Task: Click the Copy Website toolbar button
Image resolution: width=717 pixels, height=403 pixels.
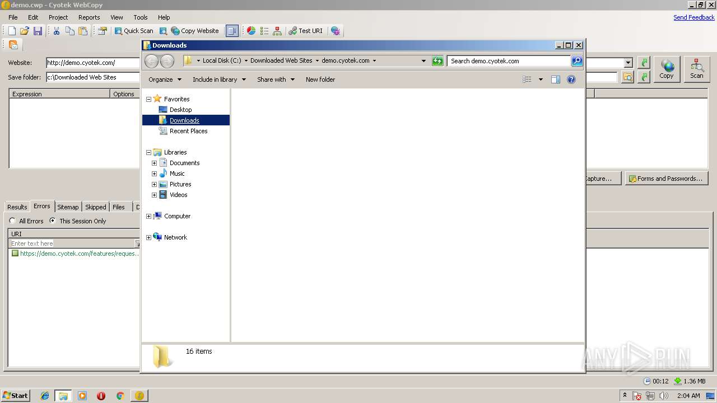Action: point(195,31)
